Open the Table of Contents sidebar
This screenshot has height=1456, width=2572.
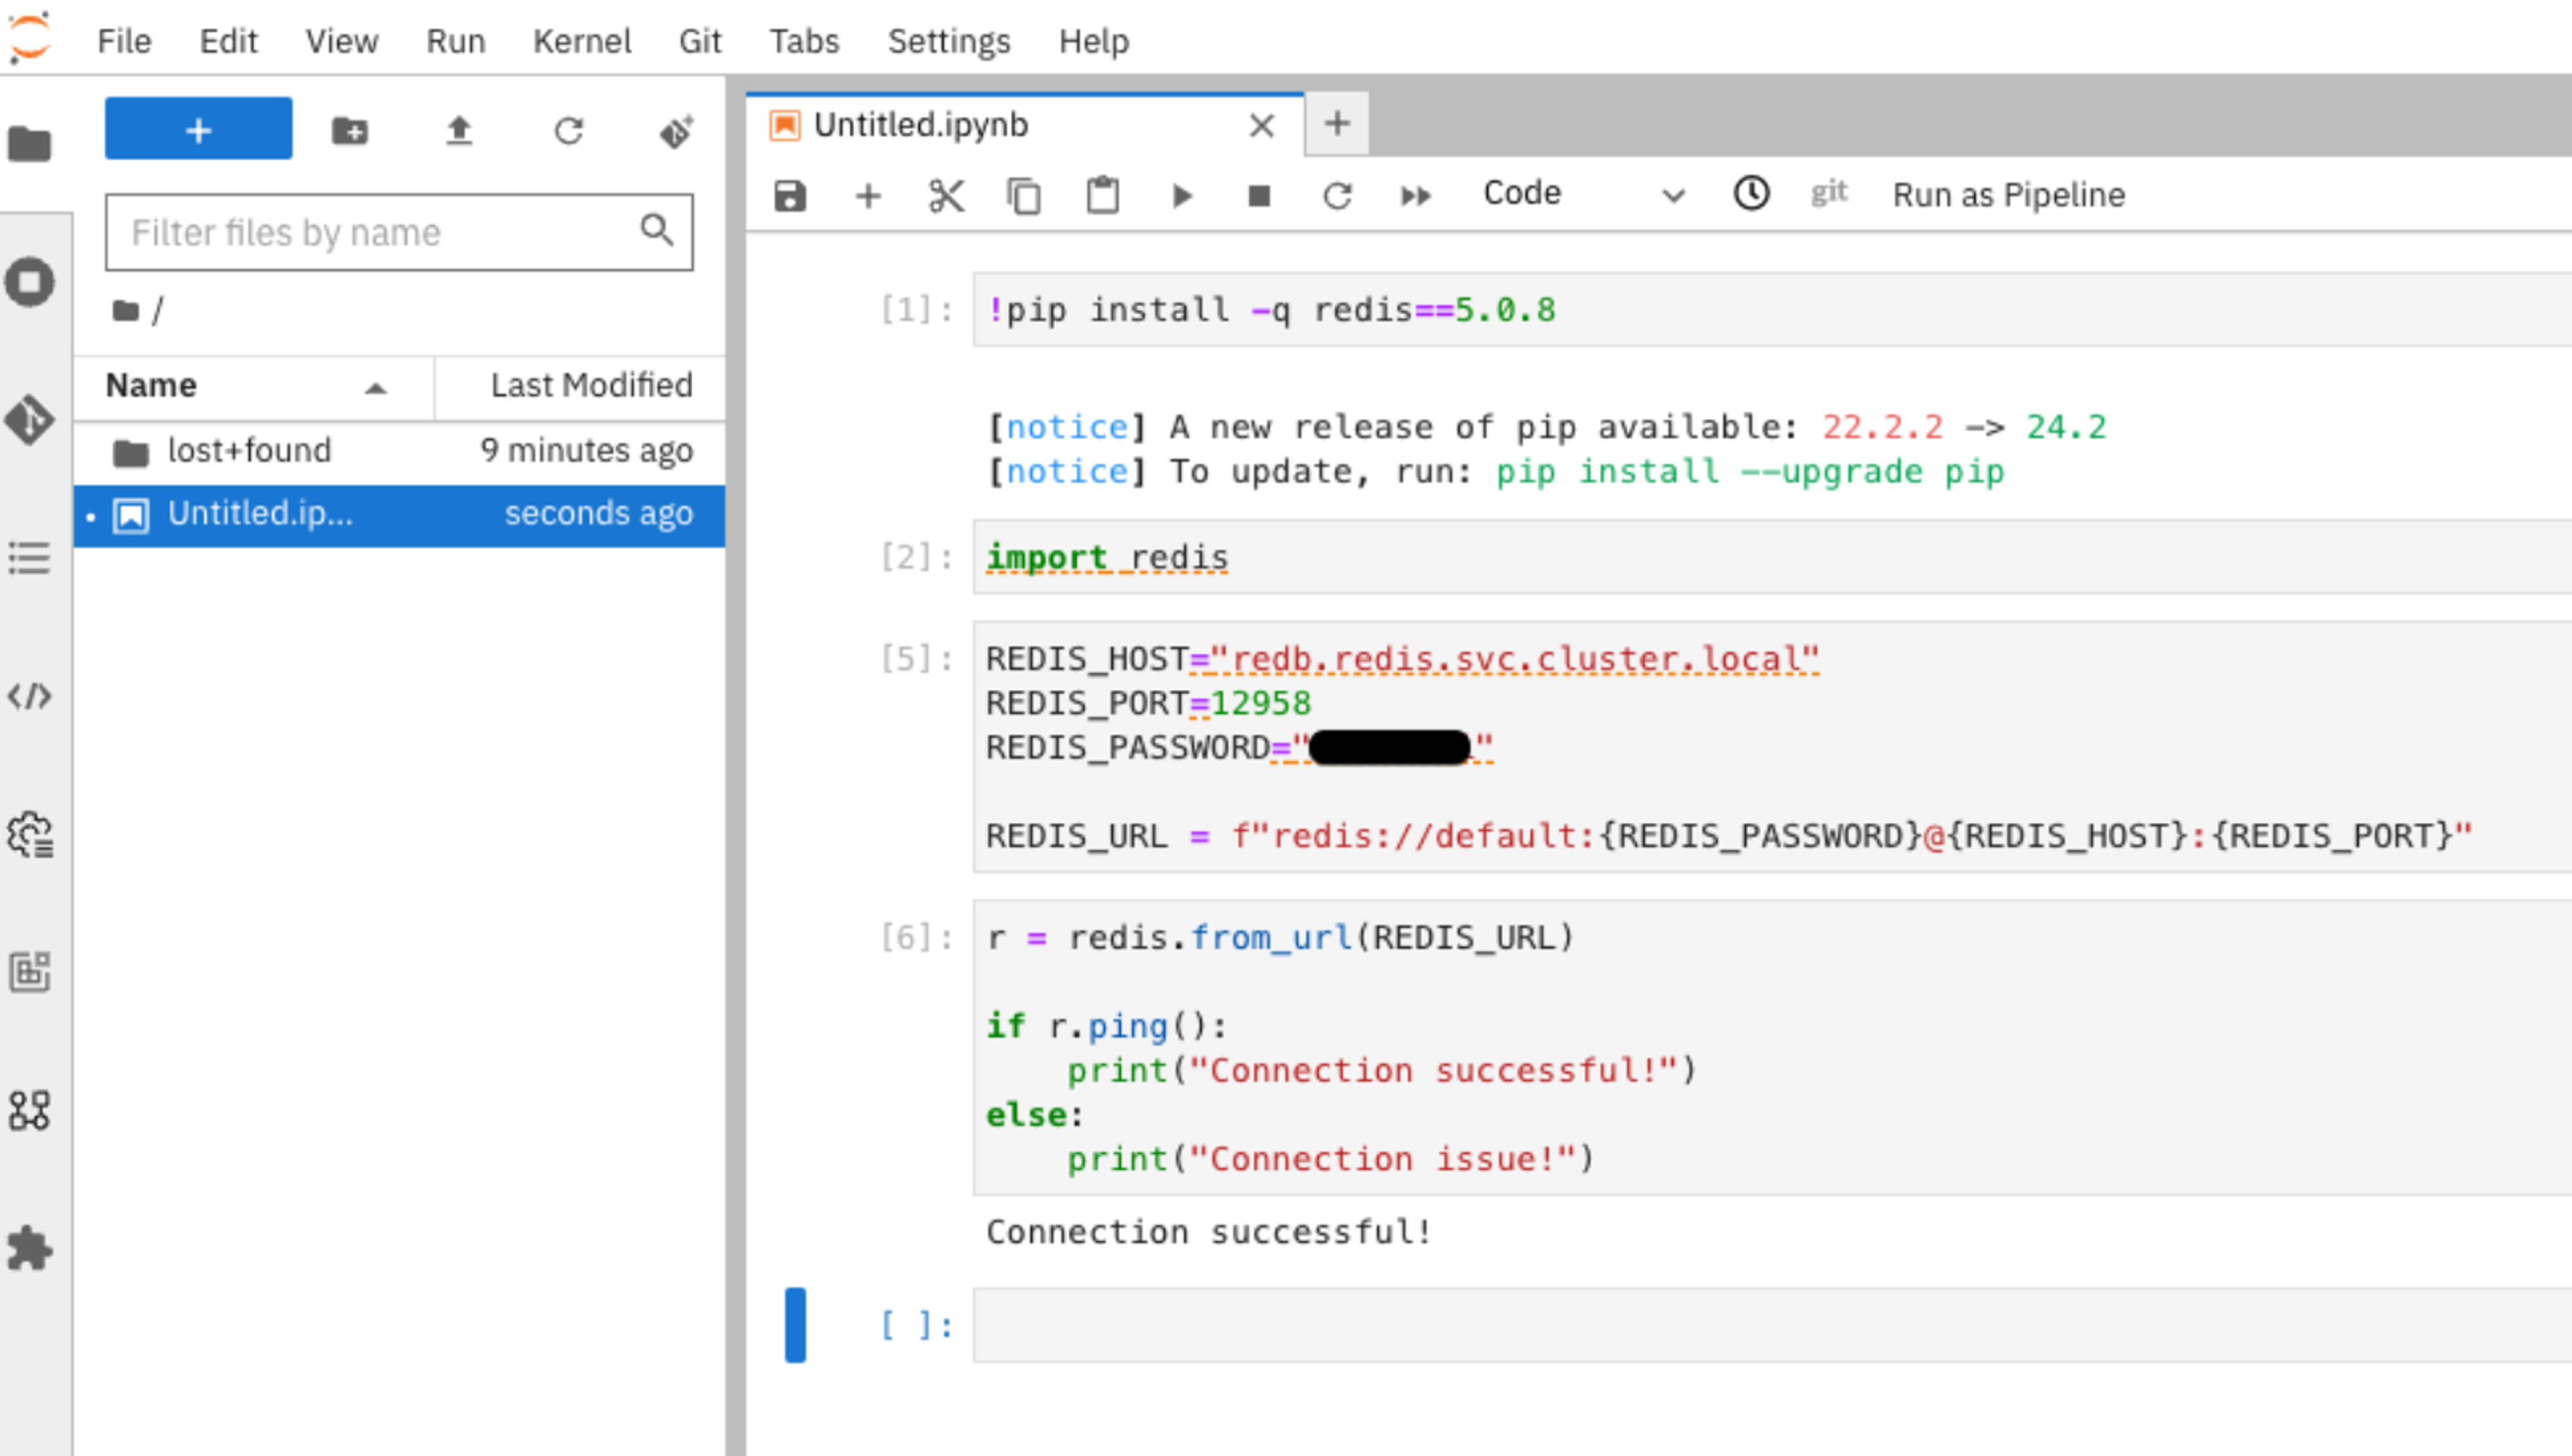coord(30,558)
